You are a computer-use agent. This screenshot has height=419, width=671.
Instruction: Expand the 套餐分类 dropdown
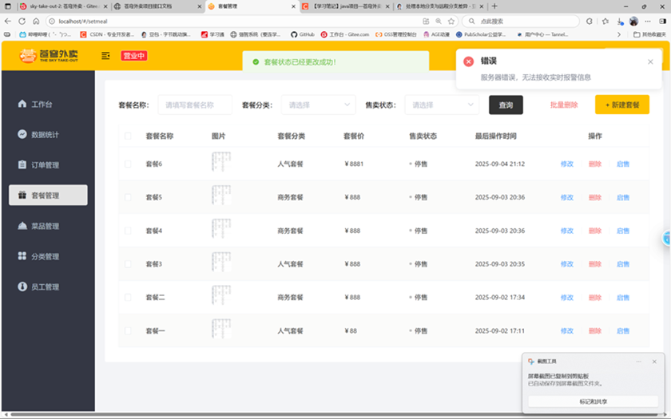point(319,105)
